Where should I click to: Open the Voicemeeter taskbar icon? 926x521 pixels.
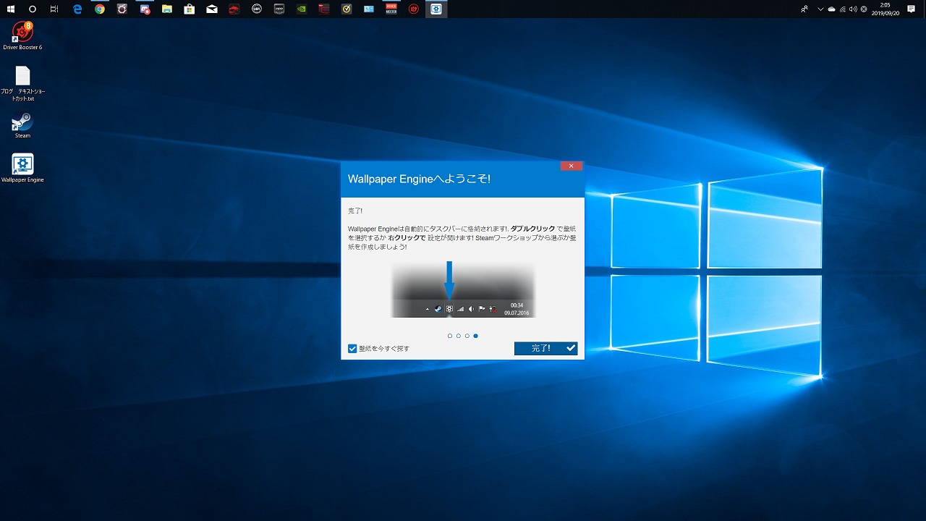(391, 9)
